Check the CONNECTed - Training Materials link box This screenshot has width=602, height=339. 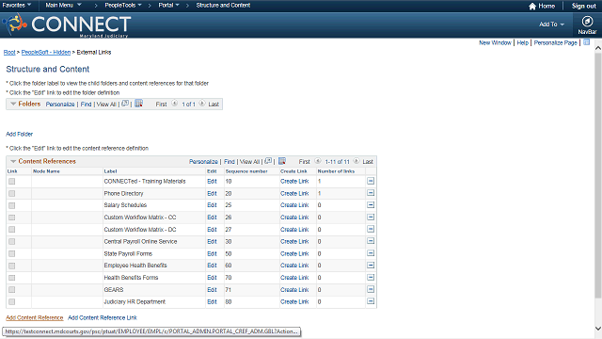(12, 182)
